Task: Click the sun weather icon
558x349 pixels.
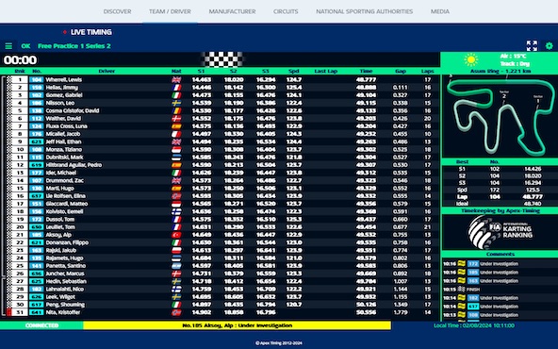Action: pos(471,59)
